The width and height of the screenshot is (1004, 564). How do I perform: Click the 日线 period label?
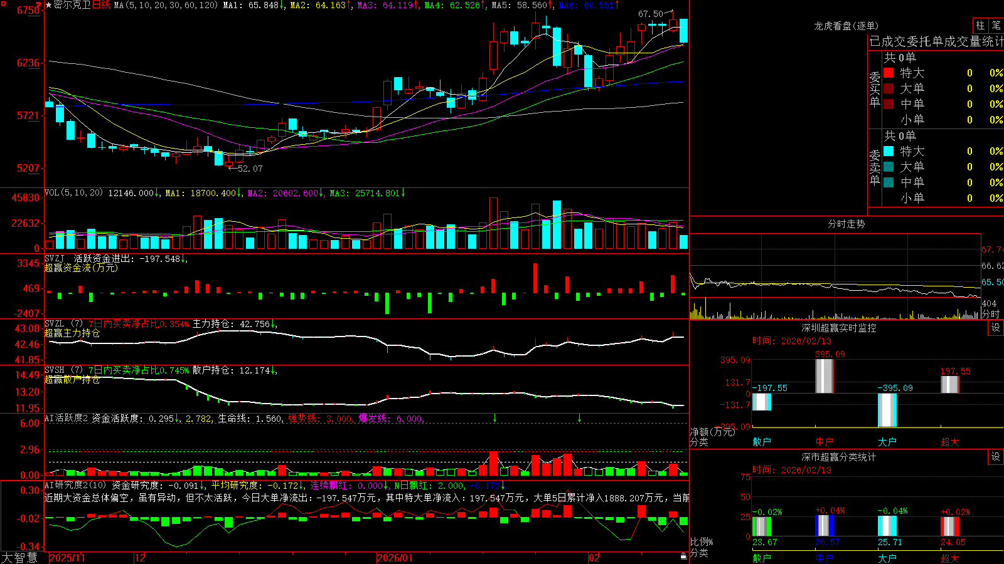pyautogui.click(x=100, y=5)
